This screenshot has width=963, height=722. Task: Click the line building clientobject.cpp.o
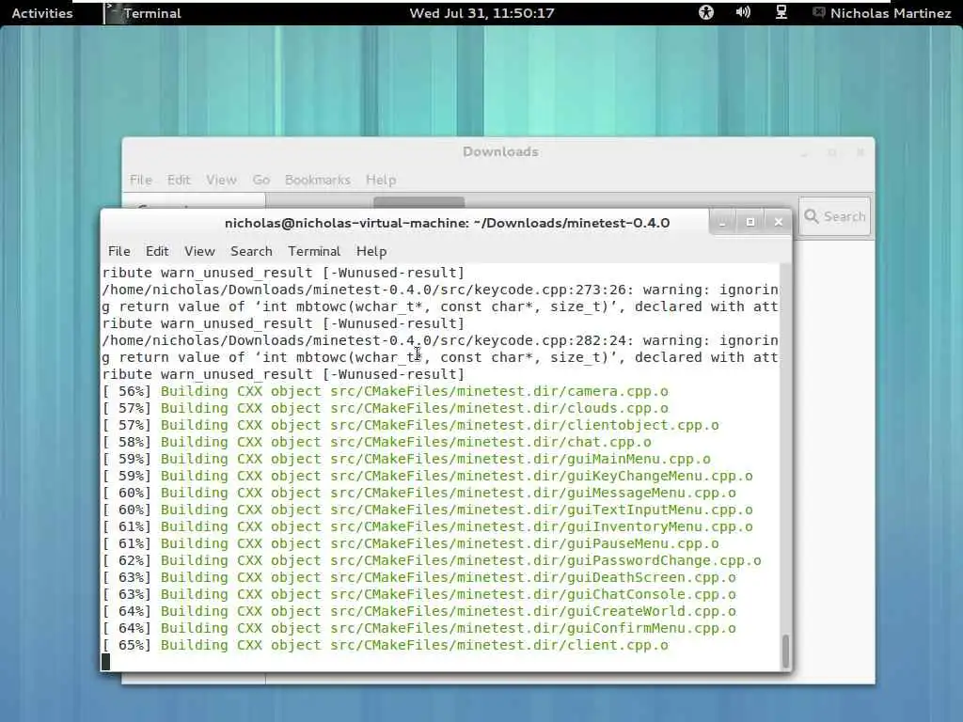coord(410,425)
